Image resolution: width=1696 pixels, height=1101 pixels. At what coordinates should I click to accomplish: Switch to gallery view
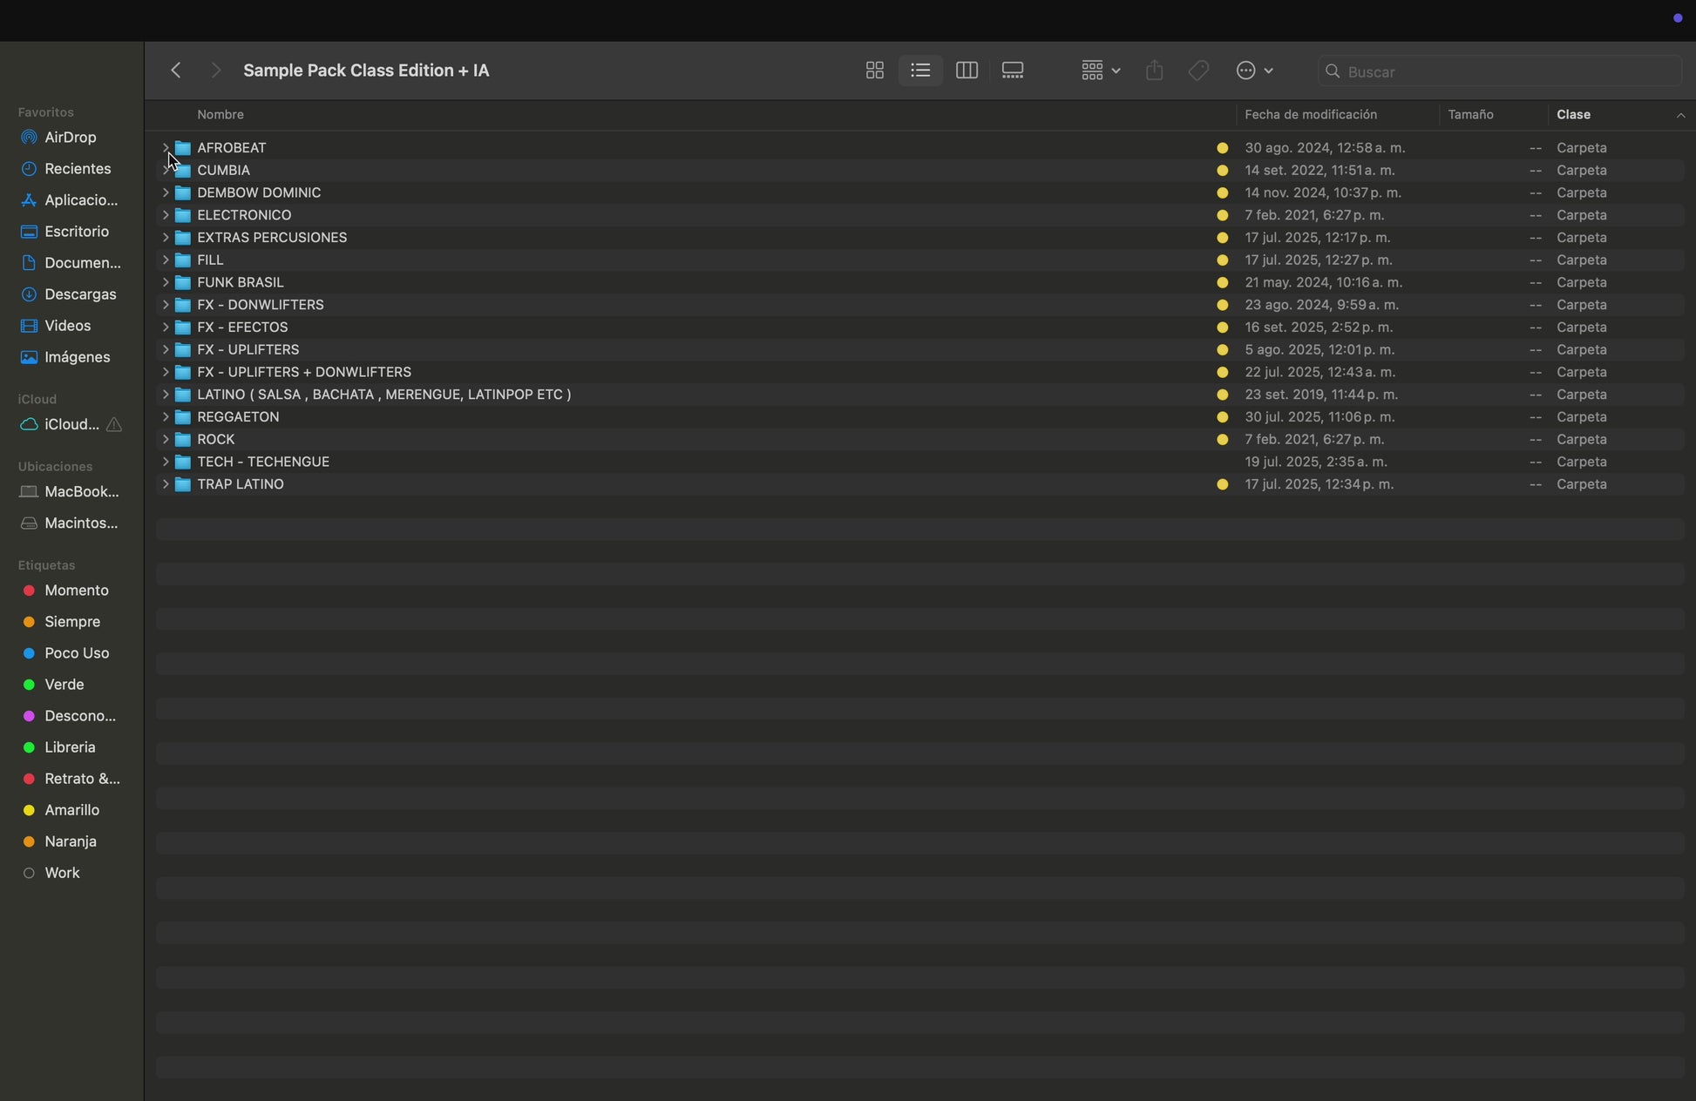(1012, 71)
